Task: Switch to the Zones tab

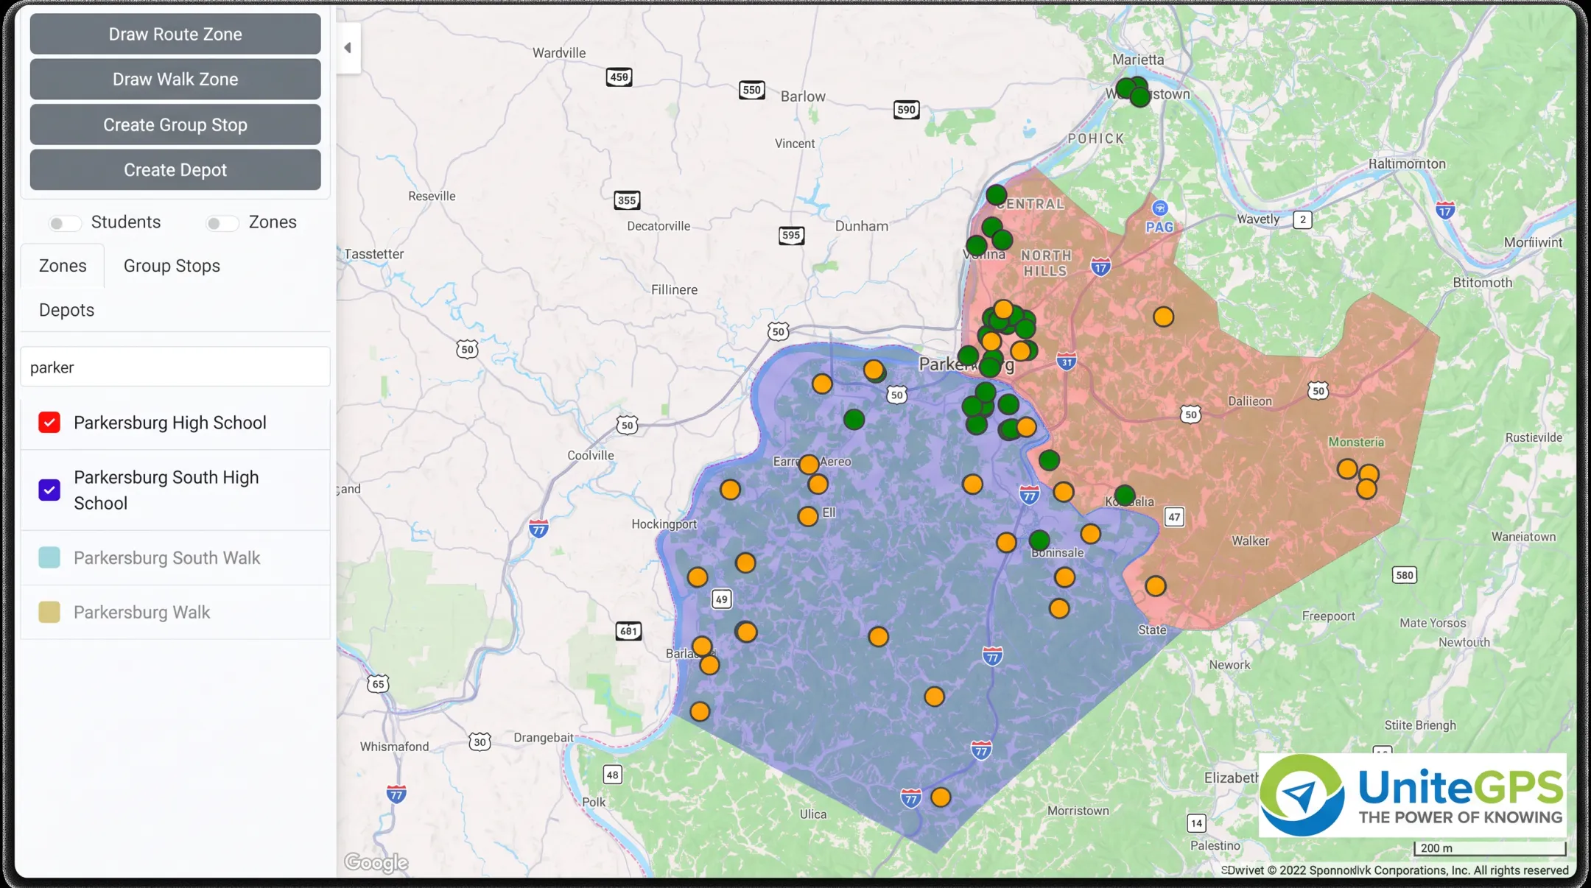Action: point(63,266)
